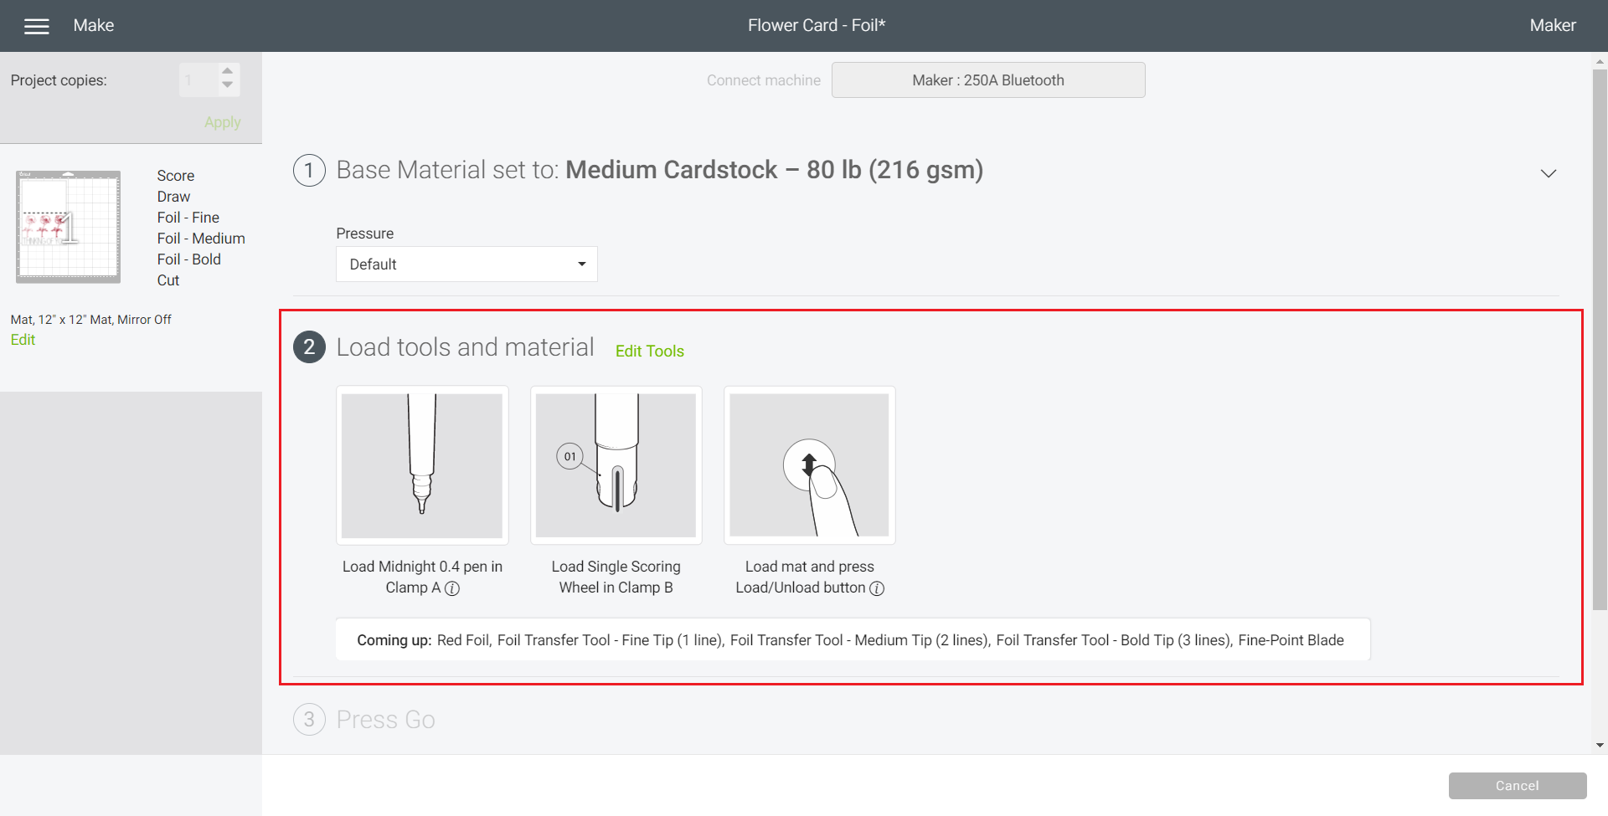Click the Midnight pen illustration

point(422,465)
